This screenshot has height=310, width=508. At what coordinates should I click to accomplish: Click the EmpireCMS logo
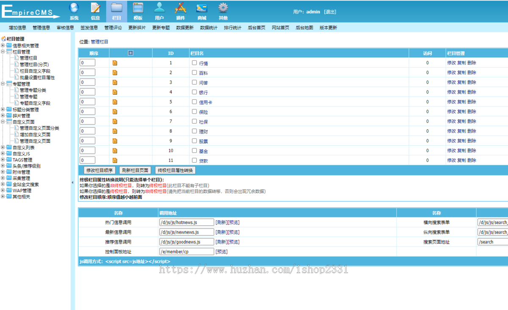point(30,11)
